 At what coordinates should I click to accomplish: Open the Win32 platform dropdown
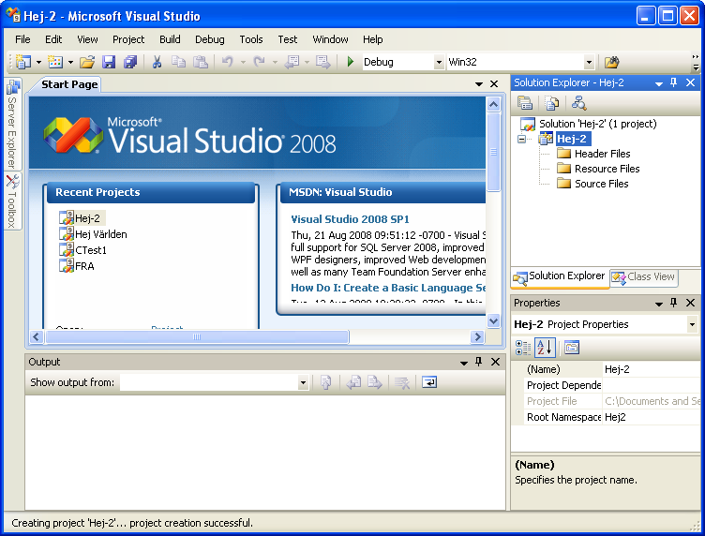click(x=589, y=62)
